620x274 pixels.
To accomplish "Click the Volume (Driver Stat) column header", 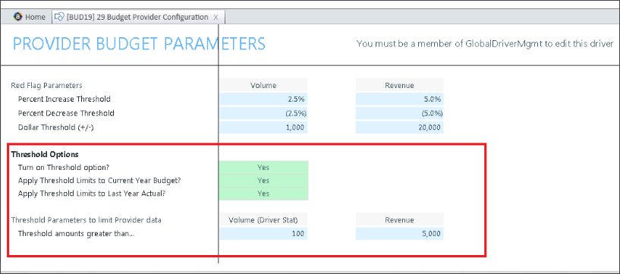I will click(263, 220).
